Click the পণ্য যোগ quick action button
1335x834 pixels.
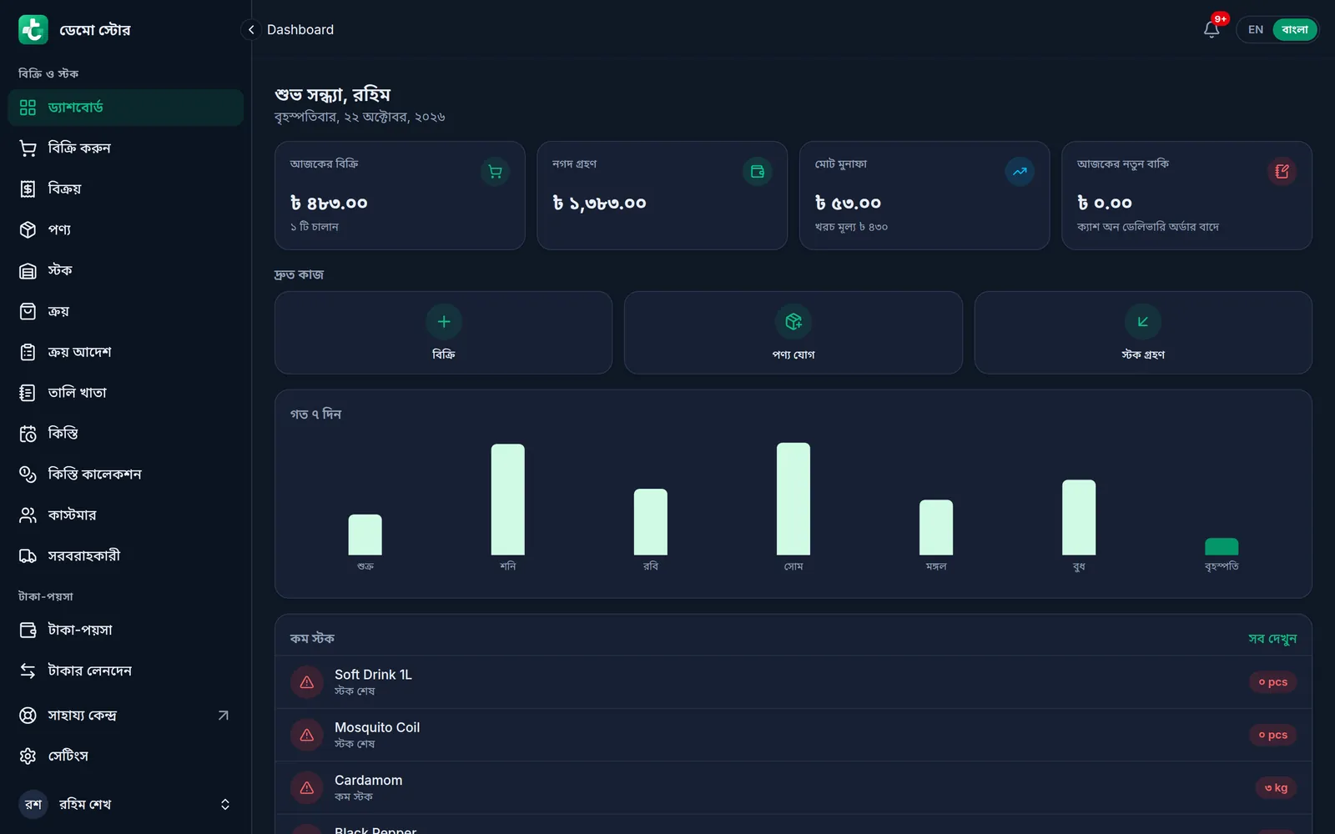793,333
